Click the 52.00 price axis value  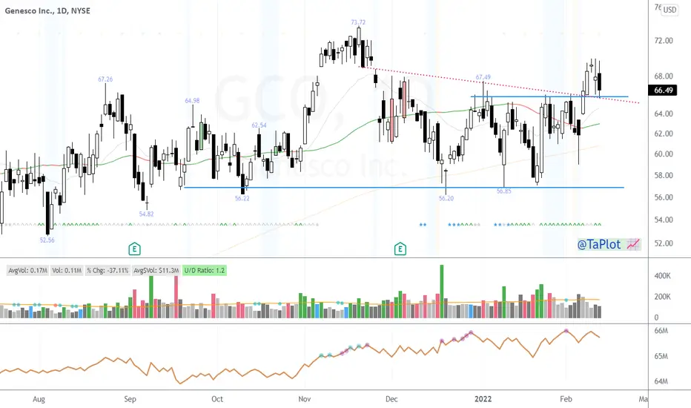[x=664, y=243]
